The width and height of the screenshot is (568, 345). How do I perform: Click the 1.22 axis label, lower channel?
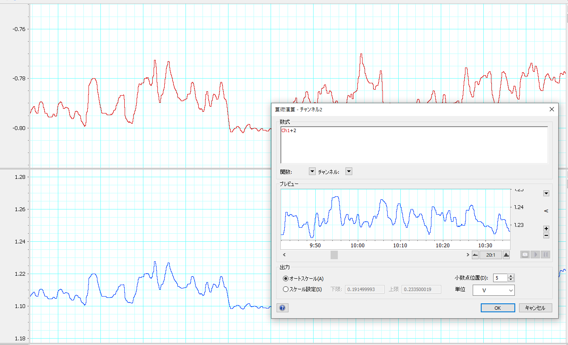click(19, 274)
